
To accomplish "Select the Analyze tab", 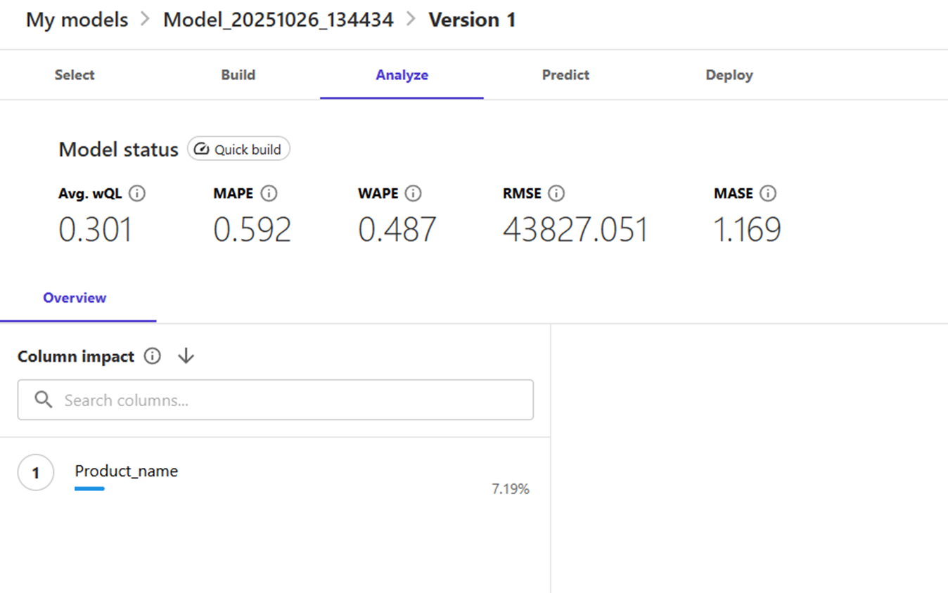I will coord(402,75).
